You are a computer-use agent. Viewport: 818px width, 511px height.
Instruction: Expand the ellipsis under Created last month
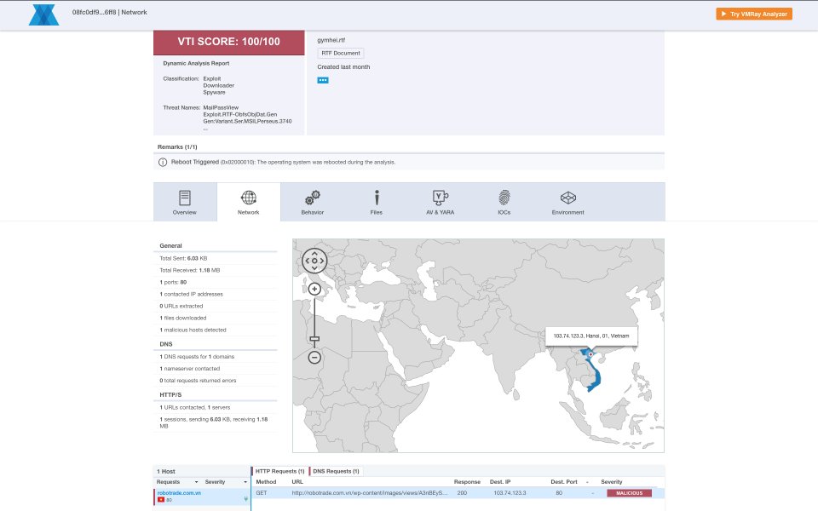(x=322, y=79)
